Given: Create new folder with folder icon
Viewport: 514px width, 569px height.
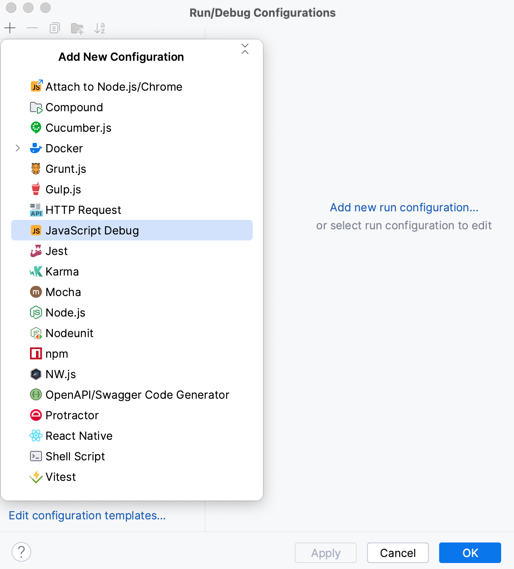Looking at the screenshot, I should pyautogui.click(x=77, y=28).
